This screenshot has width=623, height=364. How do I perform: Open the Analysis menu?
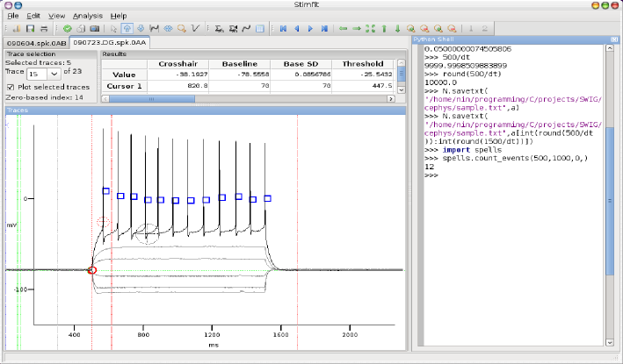pyautogui.click(x=87, y=16)
